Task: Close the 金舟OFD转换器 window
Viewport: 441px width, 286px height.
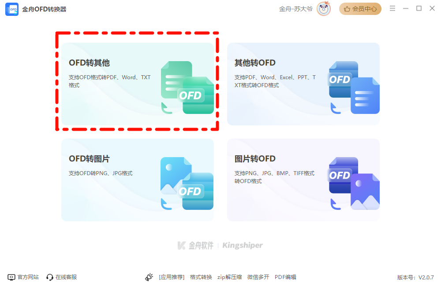Action: point(432,8)
